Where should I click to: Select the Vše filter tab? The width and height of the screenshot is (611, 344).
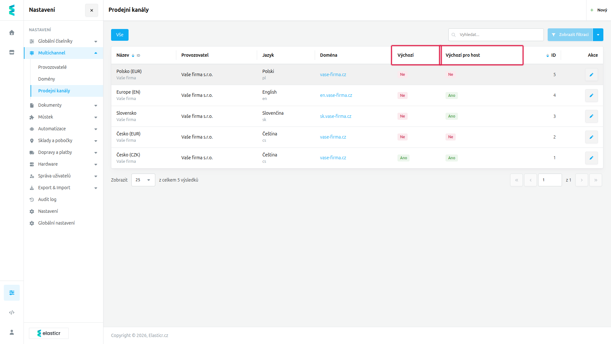[120, 35]
